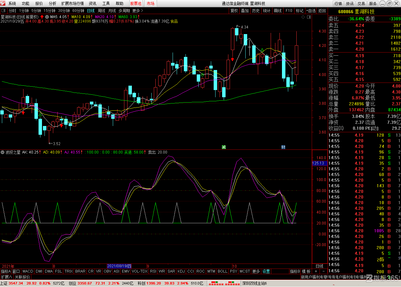
Task: Click the F10 toolbar button
Action: 289,11
